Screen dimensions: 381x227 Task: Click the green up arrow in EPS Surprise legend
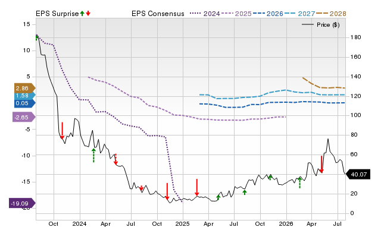point(82,13)
